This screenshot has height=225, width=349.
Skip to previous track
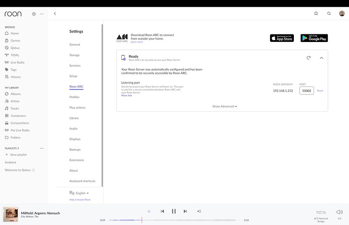(162, 211)
